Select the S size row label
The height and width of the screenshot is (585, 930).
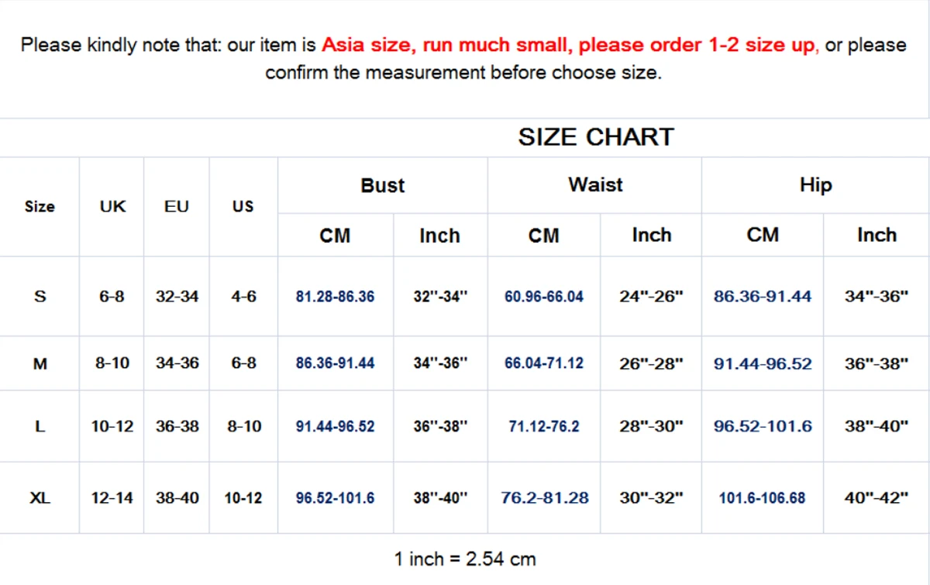click(x=40, y=296)
